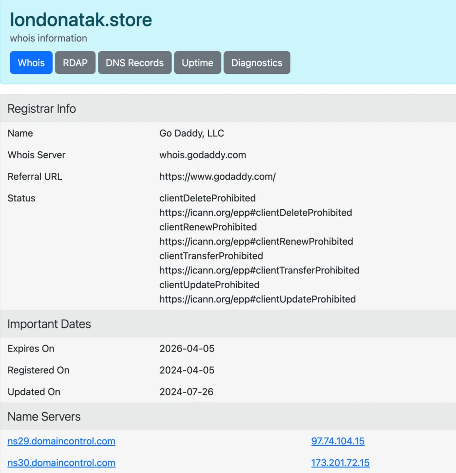Click the 'https://icann.org/epp#clientDeleteProhibited' text
The image size is (456, 473).
[x=256, y=212]
